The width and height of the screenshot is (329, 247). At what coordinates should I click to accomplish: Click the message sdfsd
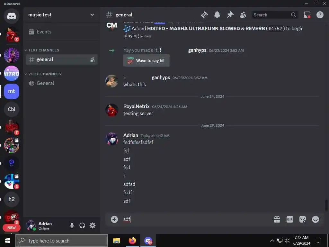click(129, 184)
